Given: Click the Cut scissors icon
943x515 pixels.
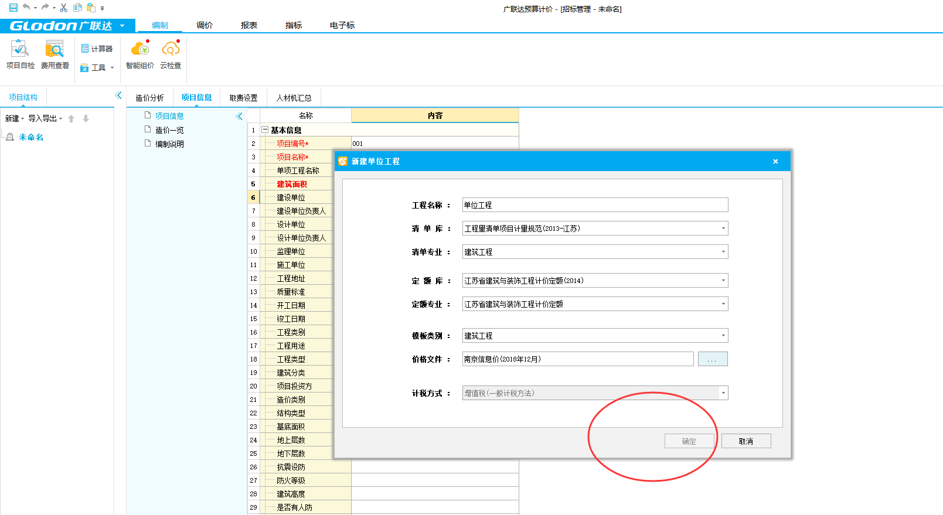Looking at the screenshot, I should (64, 8).
